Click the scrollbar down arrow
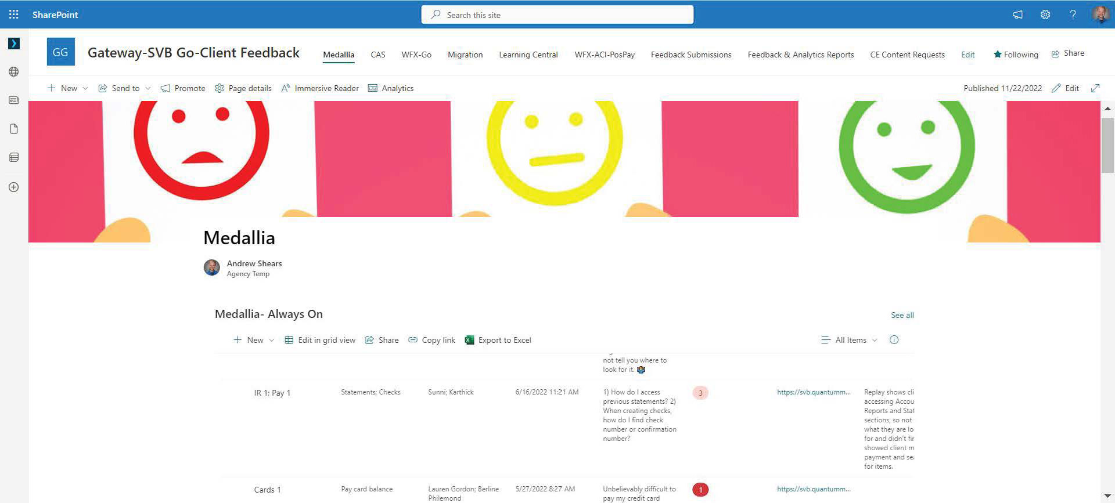The width and height of the screenshot is (1115, 503). 1107,497
